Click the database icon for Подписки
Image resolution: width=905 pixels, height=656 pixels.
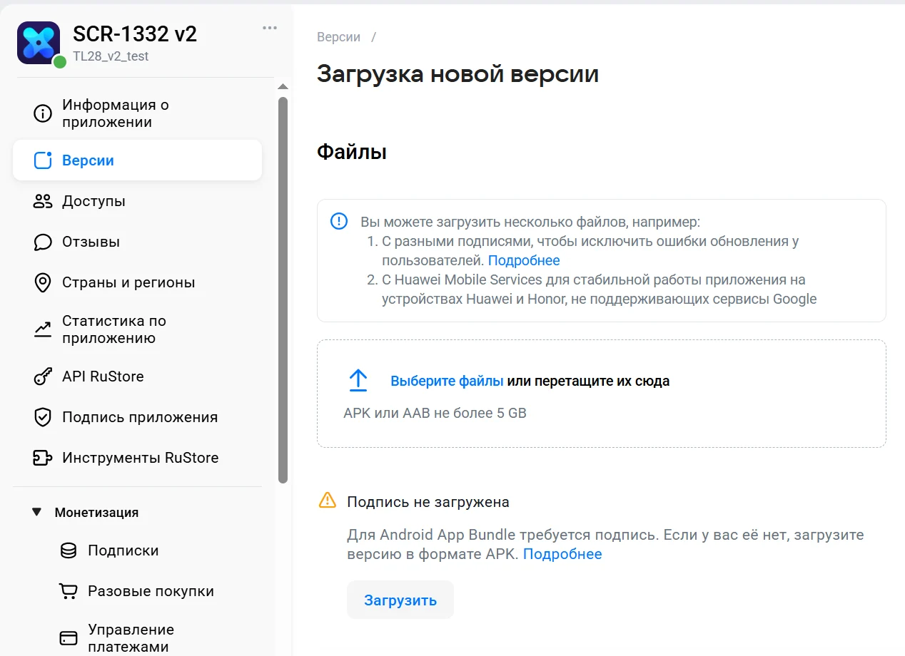pos(69,550)
